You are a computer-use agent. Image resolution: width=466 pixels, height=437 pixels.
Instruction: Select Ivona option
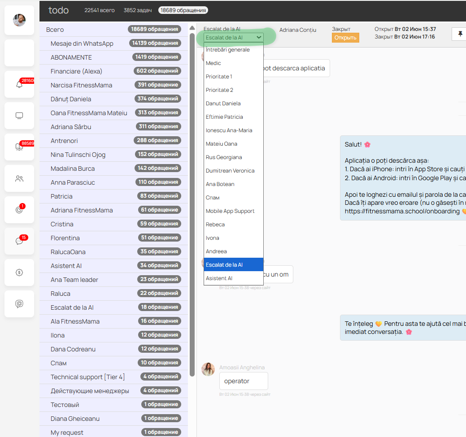[234, 238]
